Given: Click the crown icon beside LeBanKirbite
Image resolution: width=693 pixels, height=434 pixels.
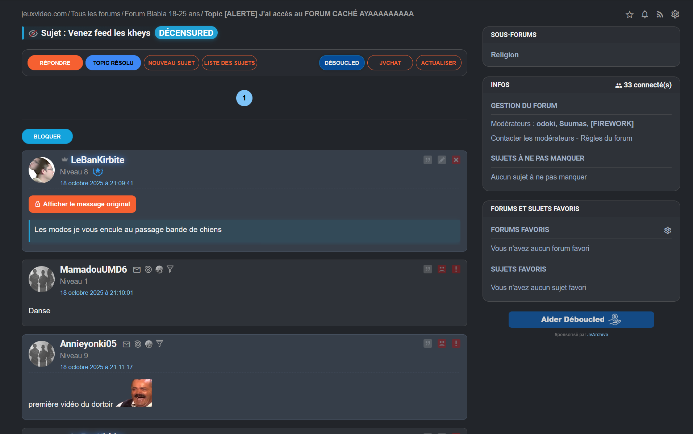Looking at the screenshot, I should (64, 160).
